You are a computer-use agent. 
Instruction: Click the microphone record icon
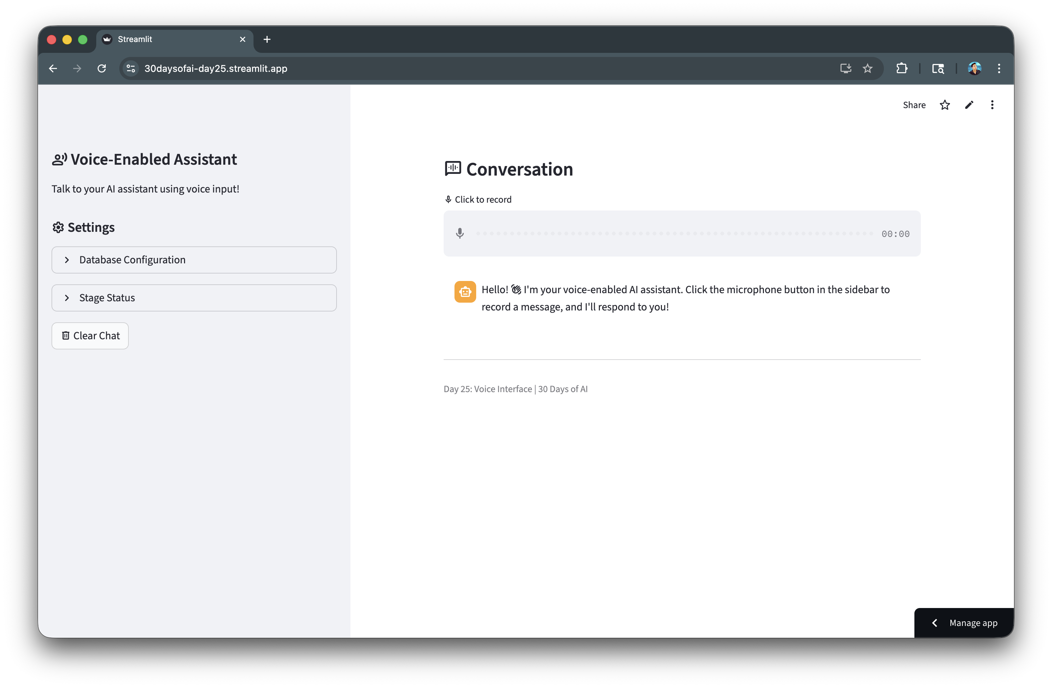click(x=460, y=233)
